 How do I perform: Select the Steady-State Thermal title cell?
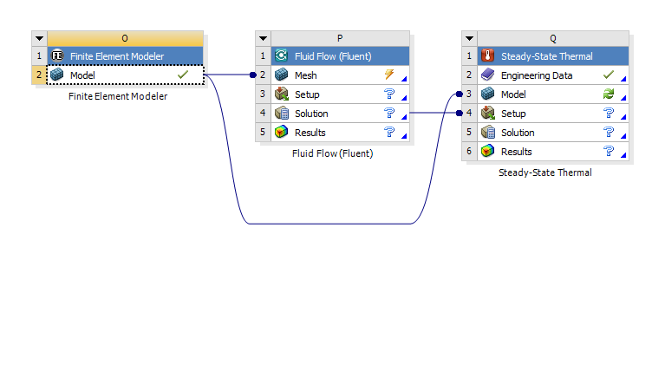pyautogui.click(x=553, y=56)
